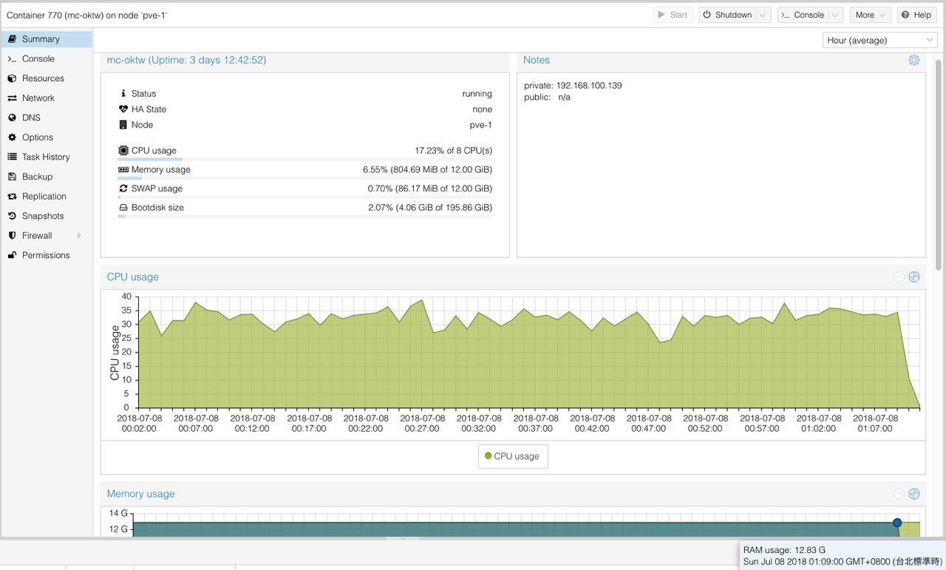Zoom in Memory usage chart plus icon
Viewport: 946px width, 570px height.
tap(914, 494)
